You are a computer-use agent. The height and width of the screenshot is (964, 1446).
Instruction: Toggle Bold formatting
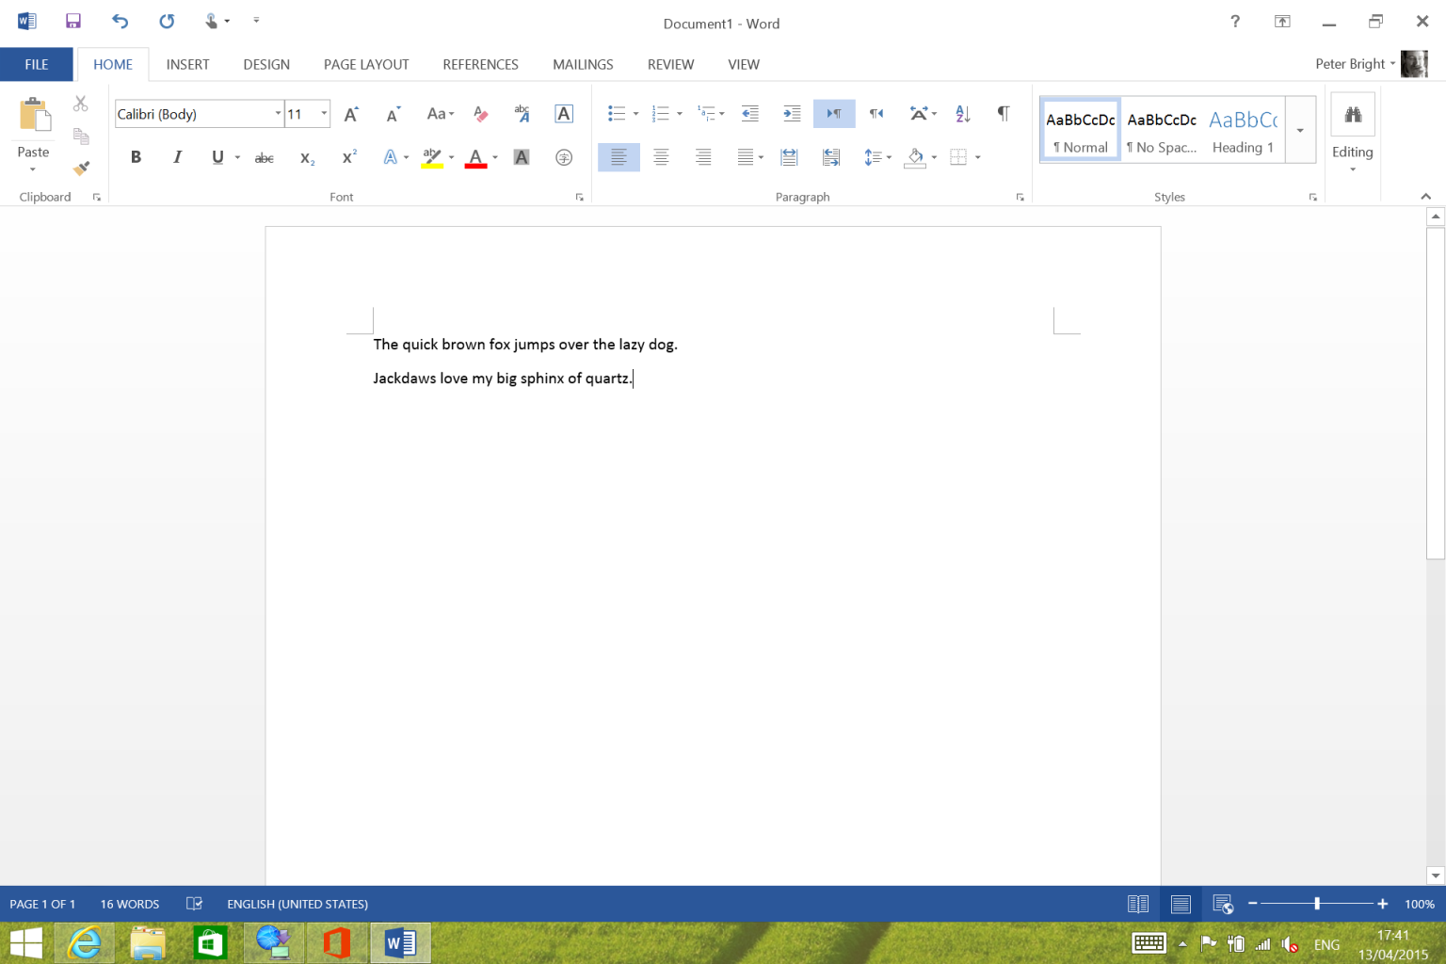pyautogui.click(x=136, y=157)
